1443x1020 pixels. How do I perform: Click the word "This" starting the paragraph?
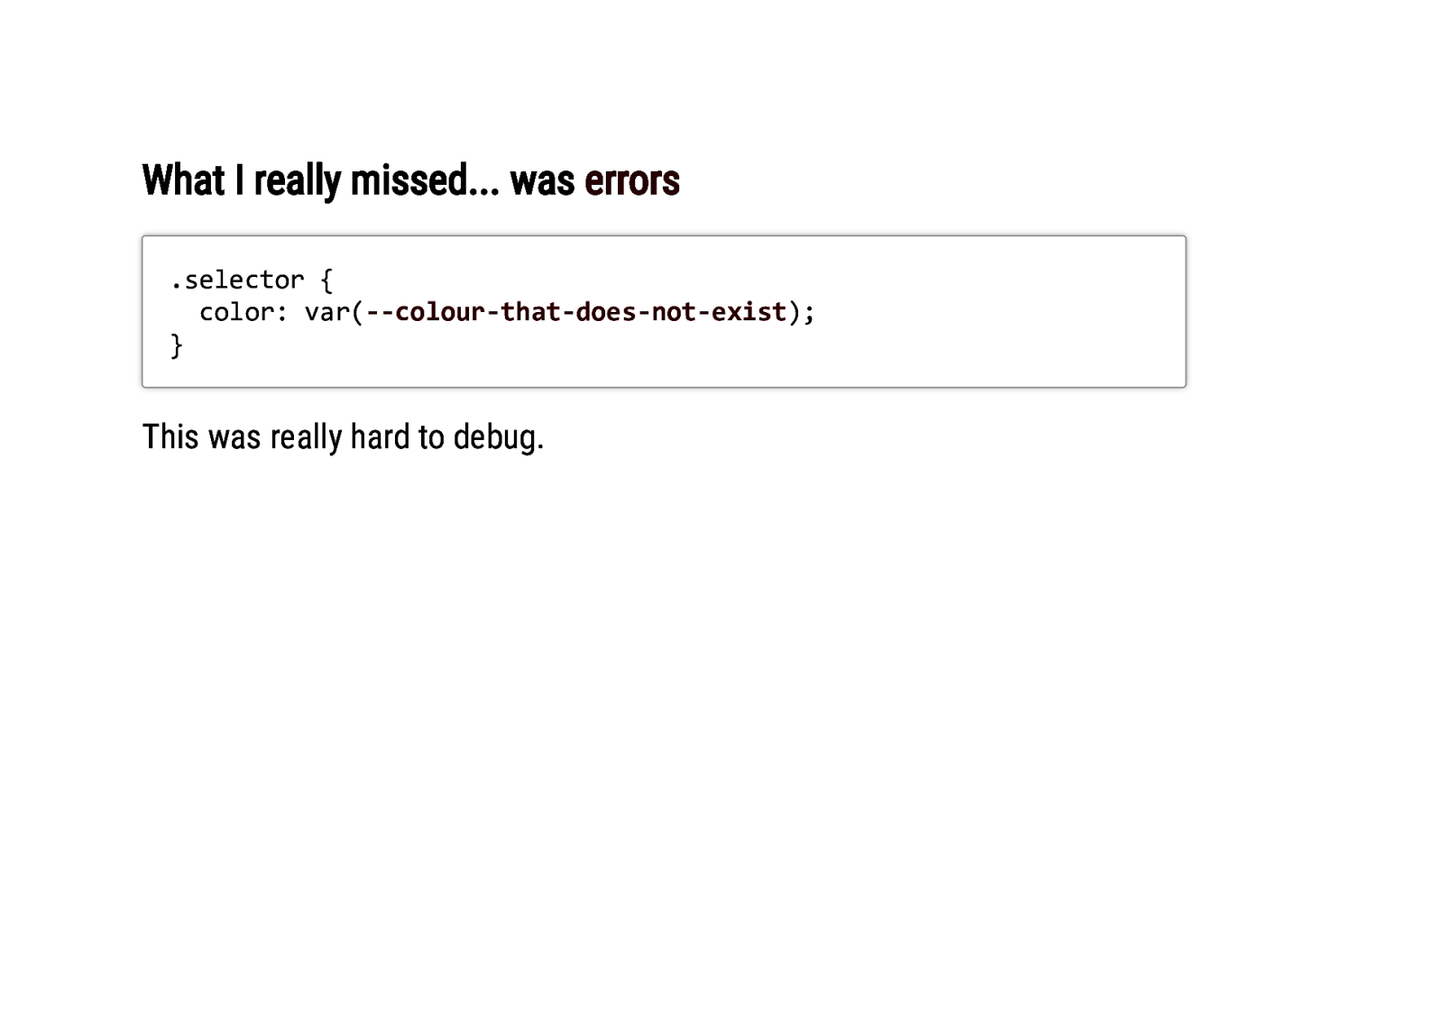170,437
